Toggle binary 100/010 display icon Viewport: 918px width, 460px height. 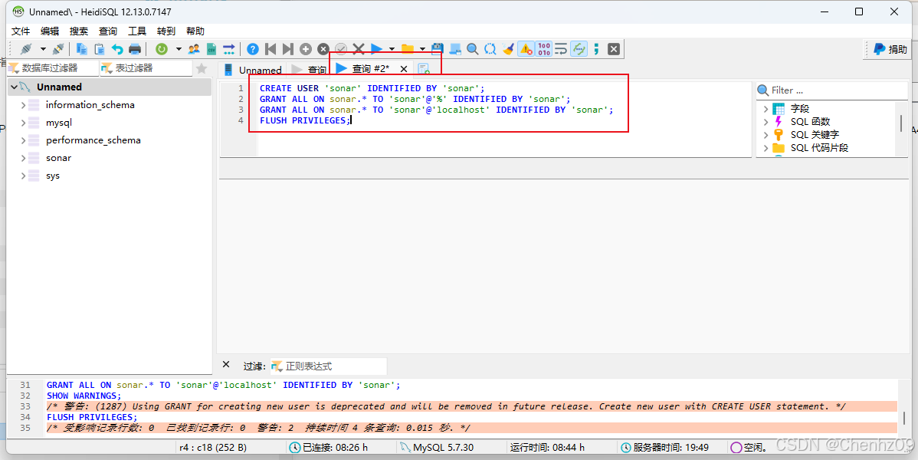(x=544, y=49)
